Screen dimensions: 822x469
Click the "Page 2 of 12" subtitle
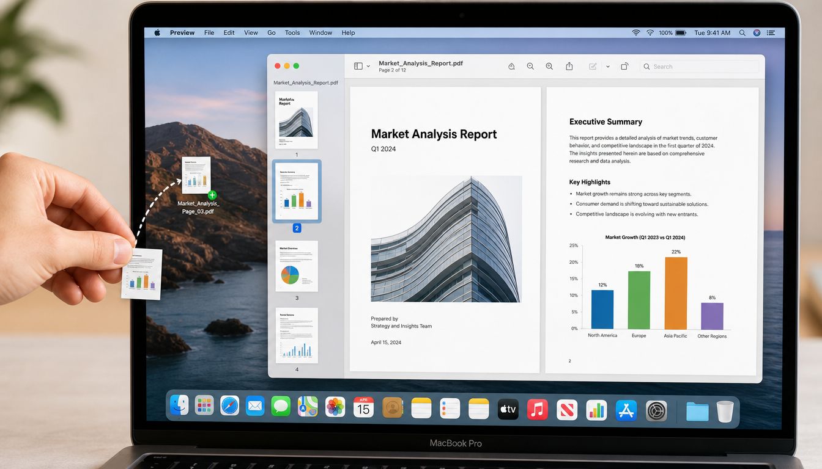pyautogui.click(x=393, y=70)
